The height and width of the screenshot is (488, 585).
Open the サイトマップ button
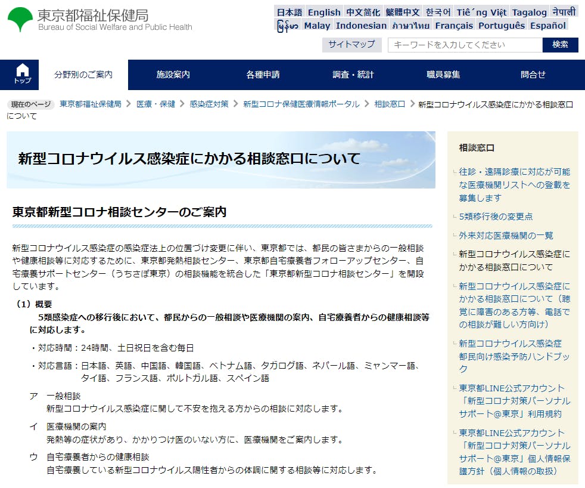351,45
